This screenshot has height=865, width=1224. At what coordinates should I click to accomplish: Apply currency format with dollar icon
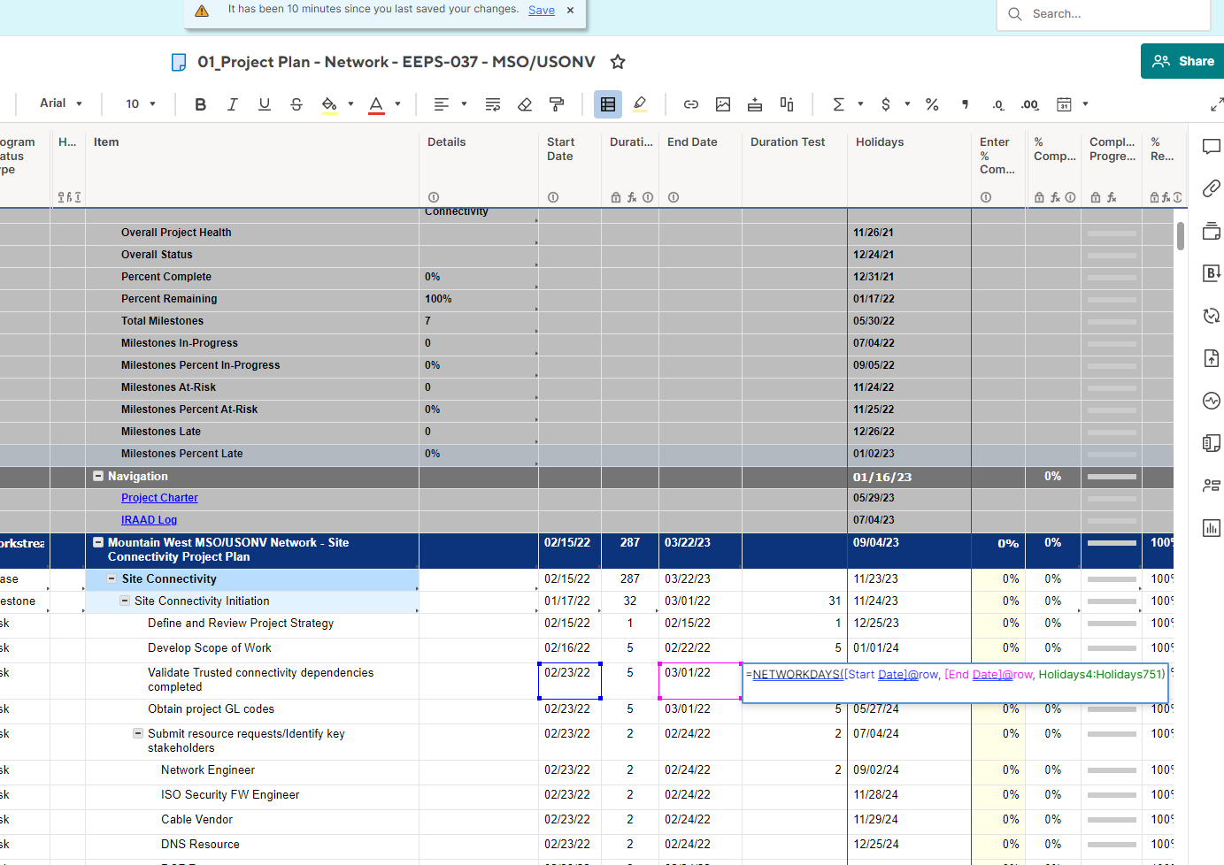(x=886, y=104)
